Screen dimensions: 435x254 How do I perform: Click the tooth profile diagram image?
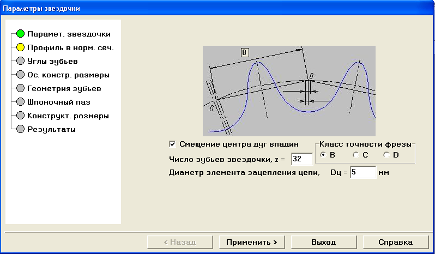click(x=289, y=91)
